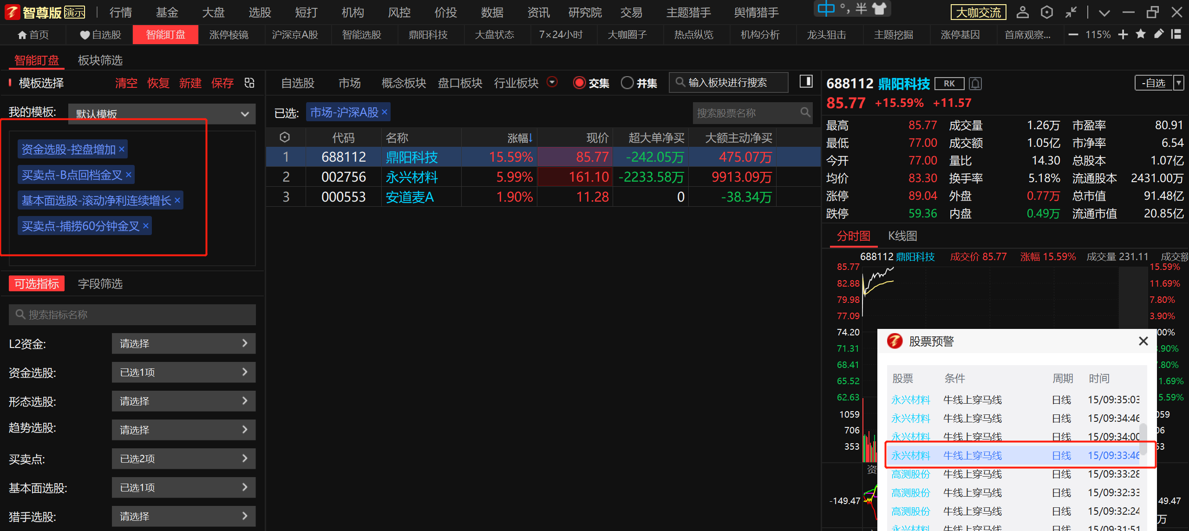Image resolution: width=1189 pixels, height=531 pixels.
Task: Click the column settings hexagon in table header
Action: [x=285, y=138]
